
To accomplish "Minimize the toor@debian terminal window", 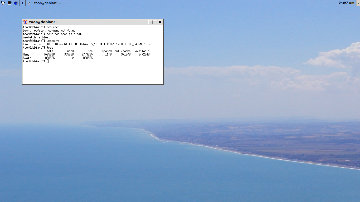I will point(150,22).
